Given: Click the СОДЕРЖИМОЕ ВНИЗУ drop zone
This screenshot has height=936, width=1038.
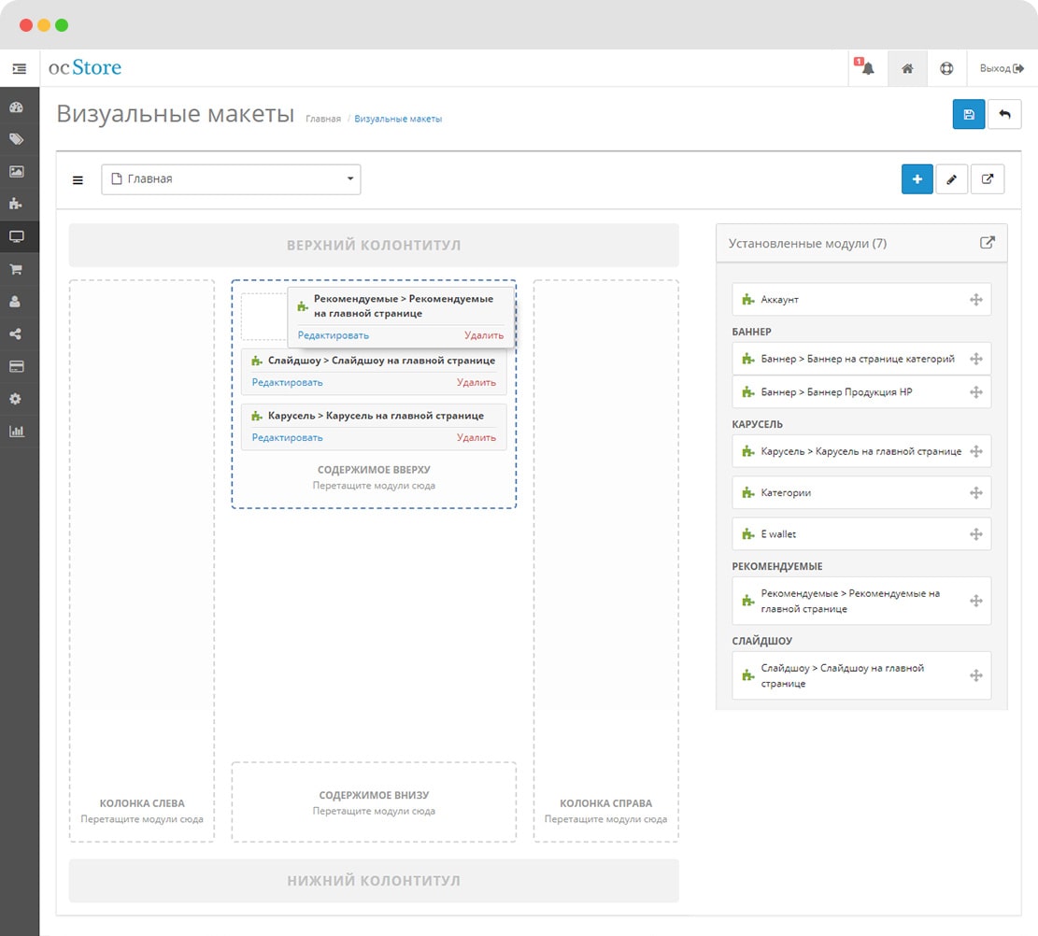Looking at the screenshot, I should [x=374, y=801].
